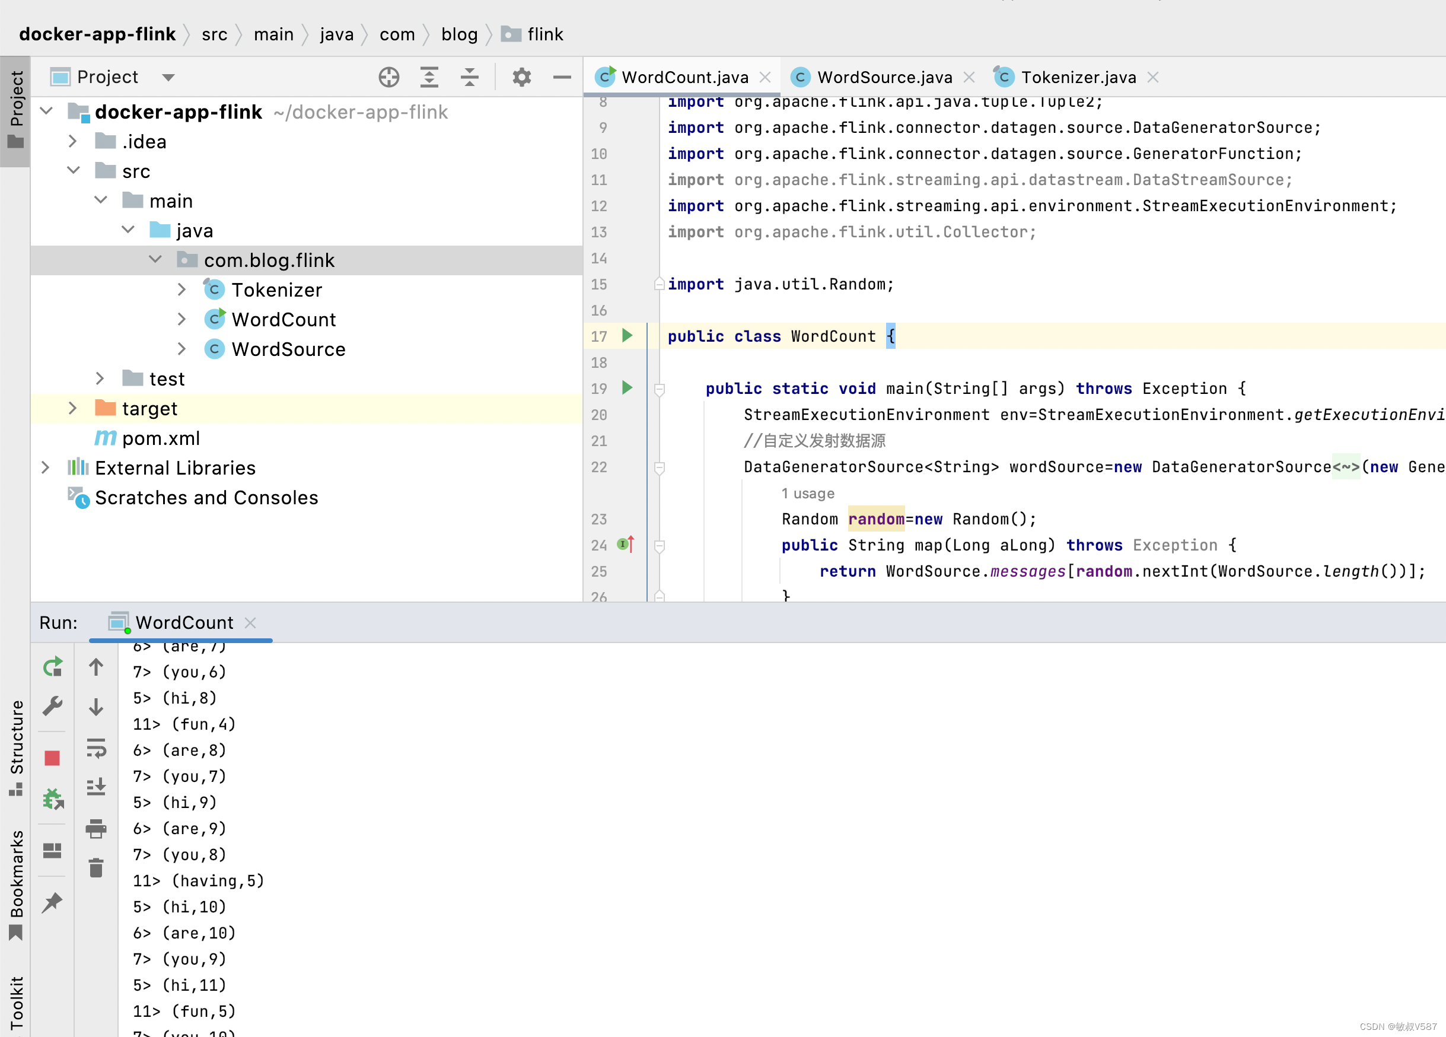This screenshot has width=1446, height=1037.
Task: Place cursor on line 17 class declaration
Action: coord(781,336)
